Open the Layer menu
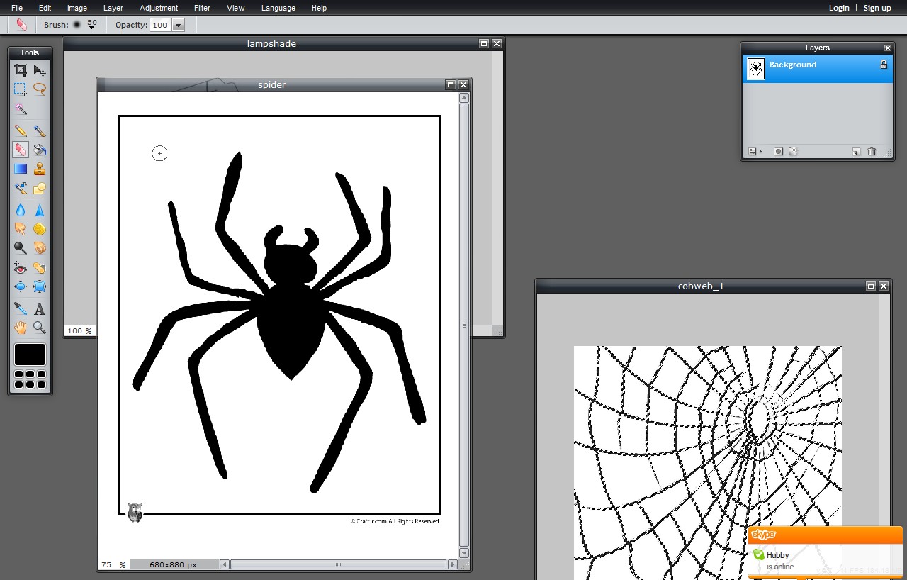907x580 pixels. 113,8
